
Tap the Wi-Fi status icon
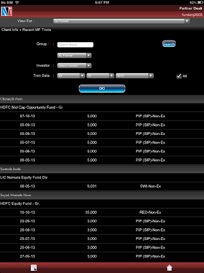pyautogui.click(x=17, y=3)
